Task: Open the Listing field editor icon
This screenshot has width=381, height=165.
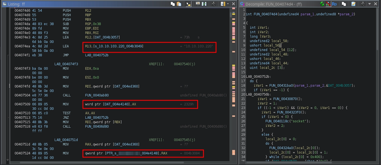Action: pos(198,4)
